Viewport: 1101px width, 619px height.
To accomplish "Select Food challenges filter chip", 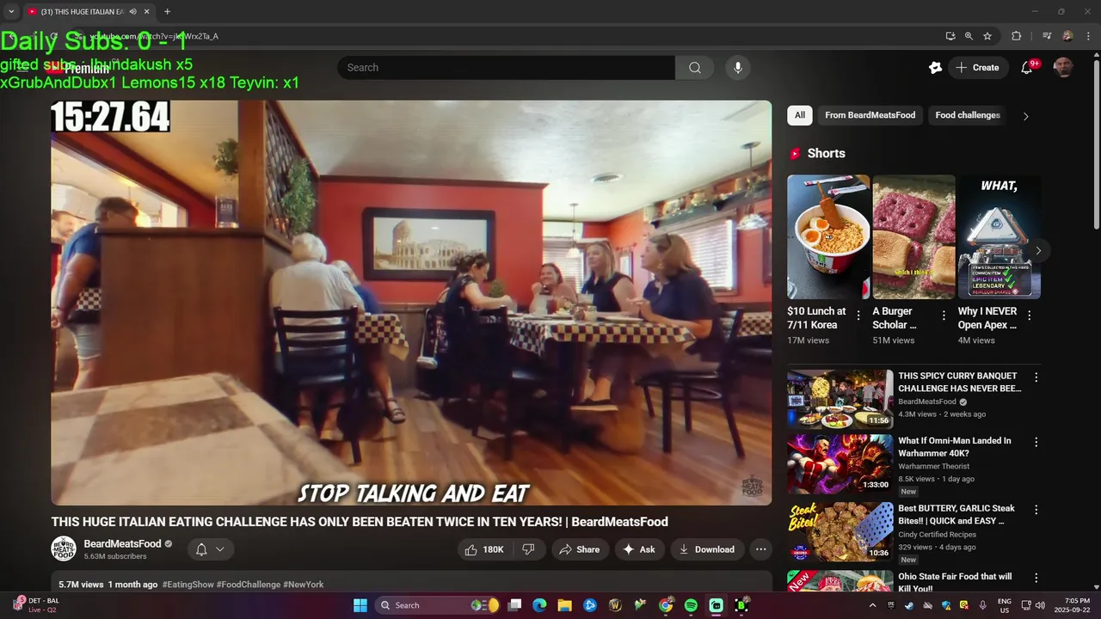I will 968,115.
